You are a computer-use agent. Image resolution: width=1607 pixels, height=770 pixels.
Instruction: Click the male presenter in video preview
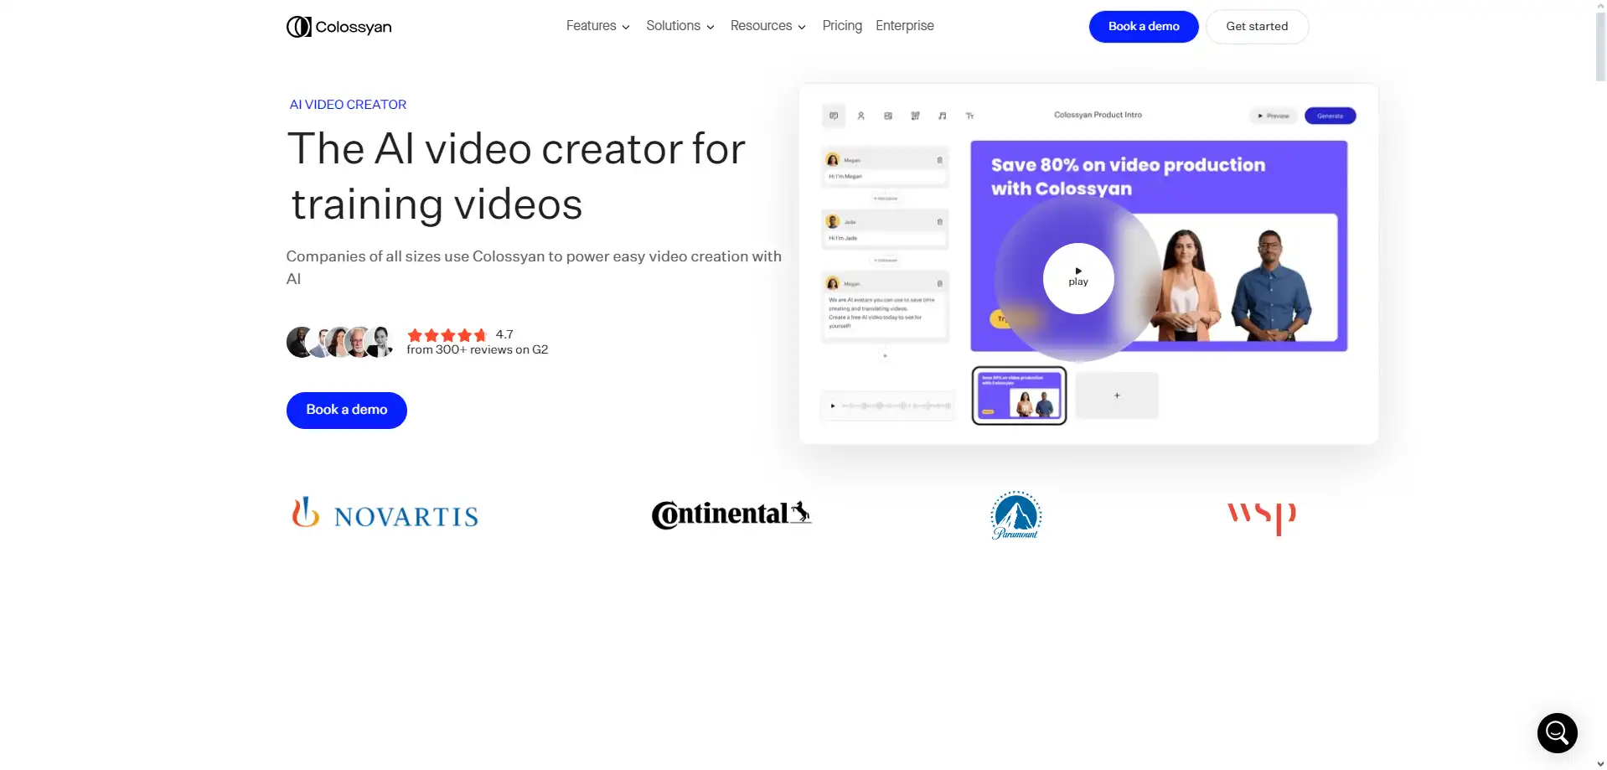pos(1270,285)
